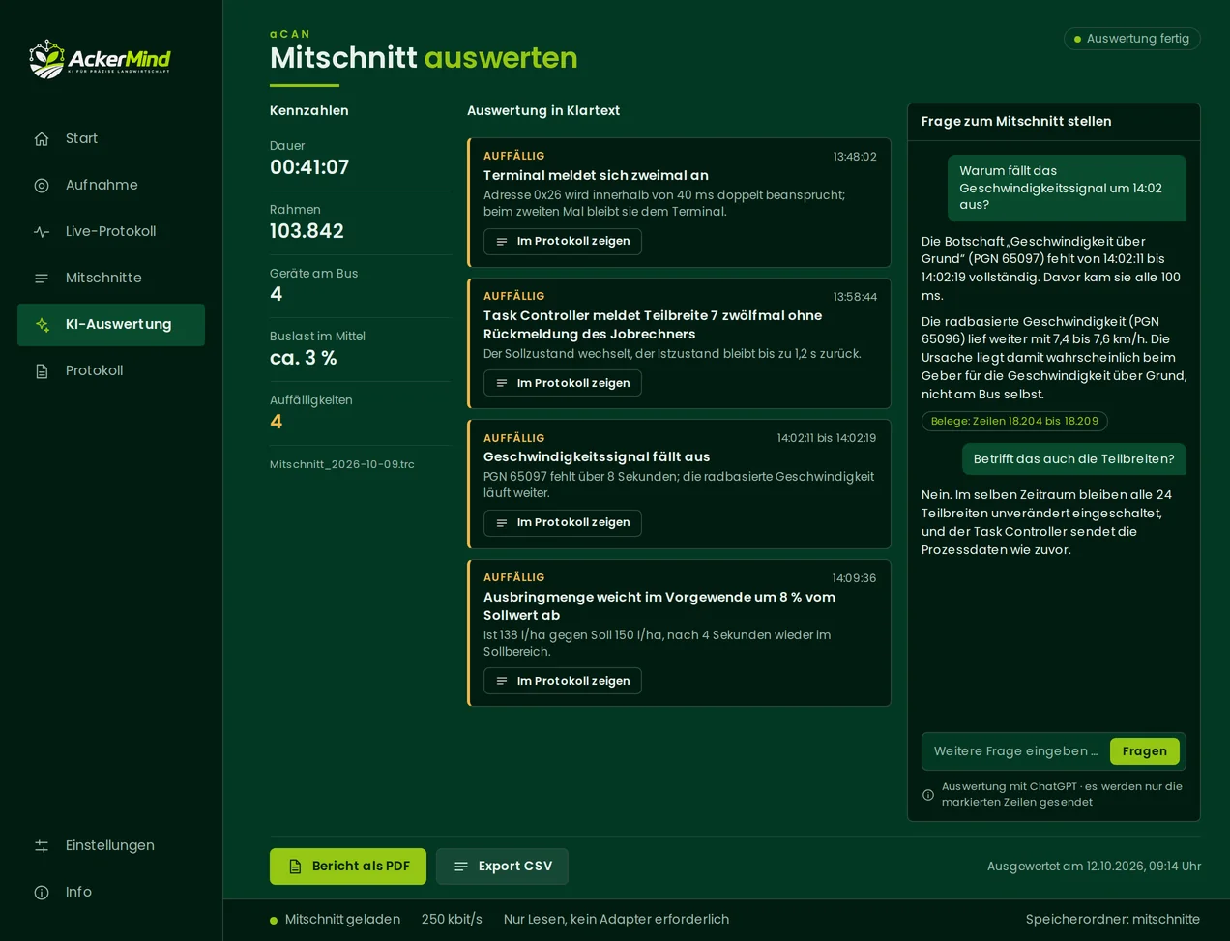
Task: Click the Mitschnitte list icon
Action: coord(42,278)
